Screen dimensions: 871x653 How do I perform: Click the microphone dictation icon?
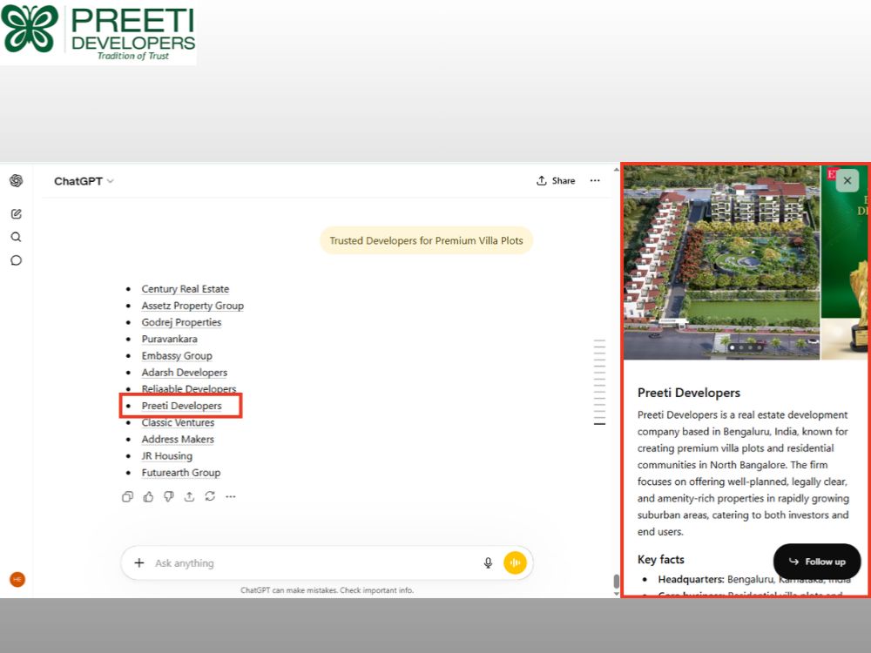(x=488, y=562)
